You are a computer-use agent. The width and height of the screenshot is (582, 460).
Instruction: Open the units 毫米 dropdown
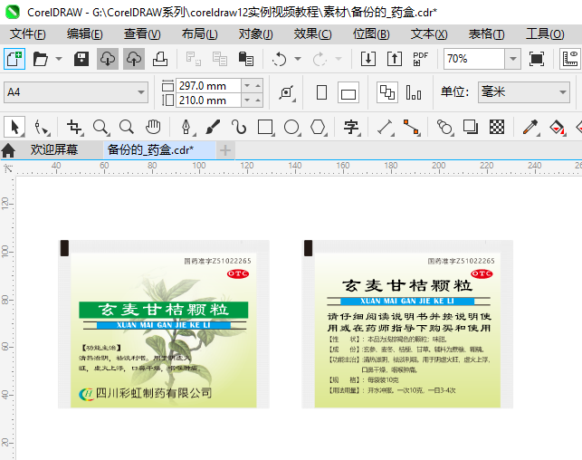524,92
